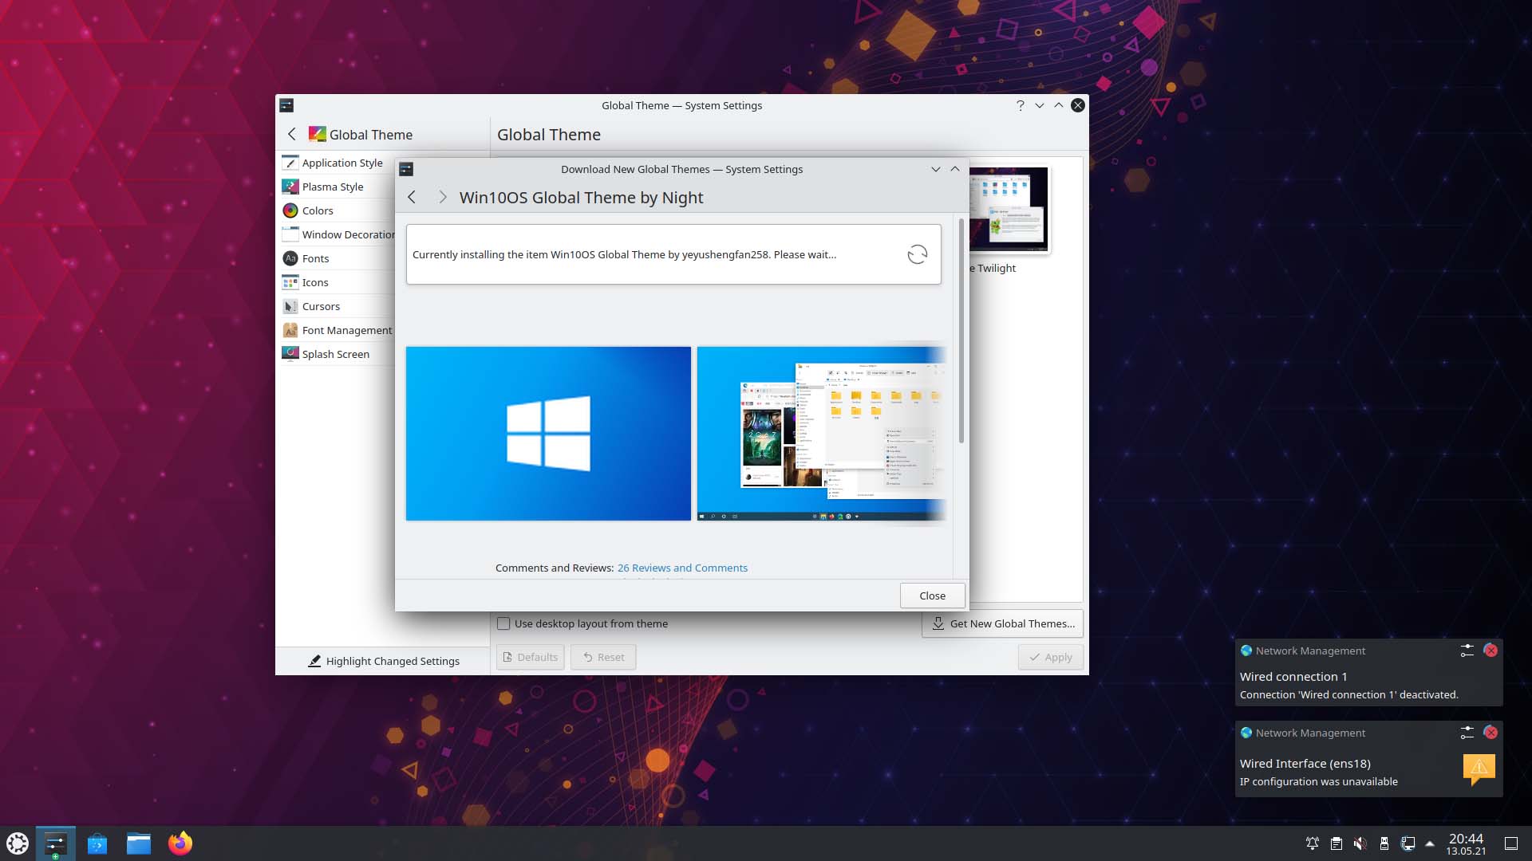
Task: Open the Plasma Style settings page
Action: tap(337, 187)
